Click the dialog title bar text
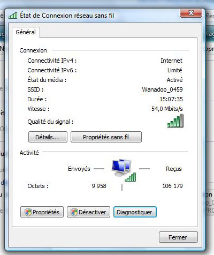Image resolution: width=214 pixels, height=255 pixels. coord(67,16)
